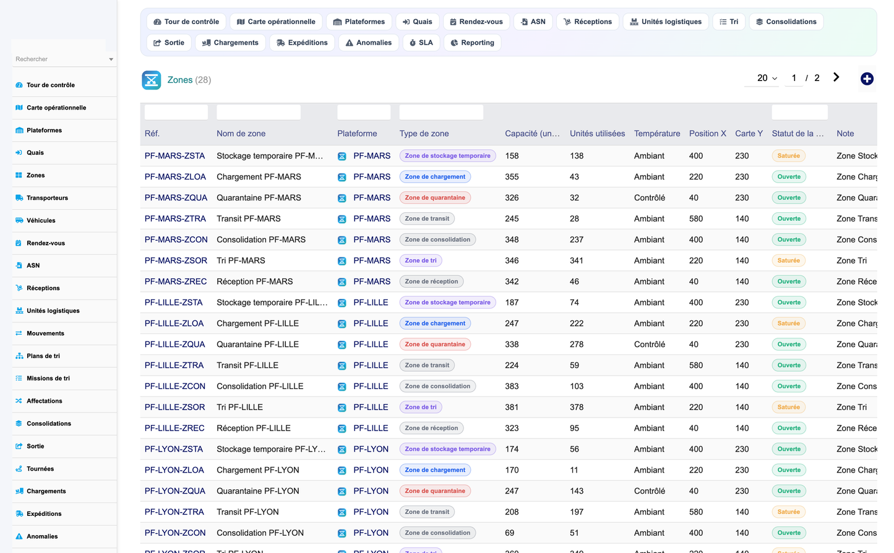
Task: Sort by Capacité column header
Action: click(533, 134)
